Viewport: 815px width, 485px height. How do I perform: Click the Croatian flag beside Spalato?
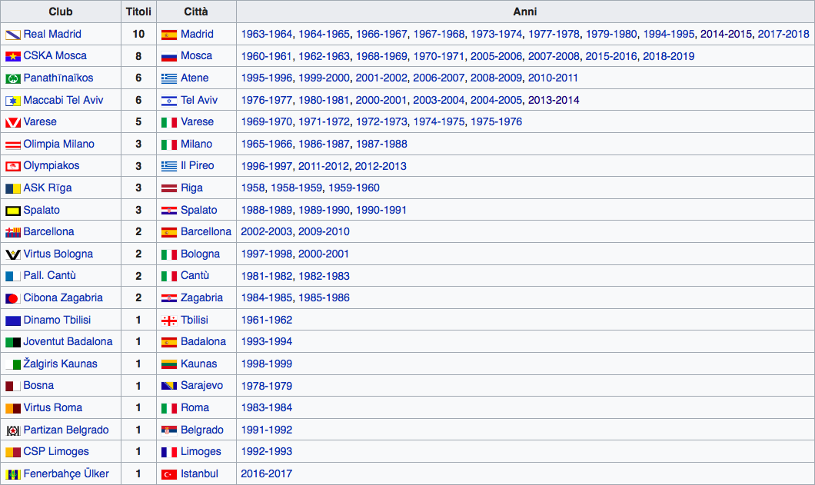169,211
